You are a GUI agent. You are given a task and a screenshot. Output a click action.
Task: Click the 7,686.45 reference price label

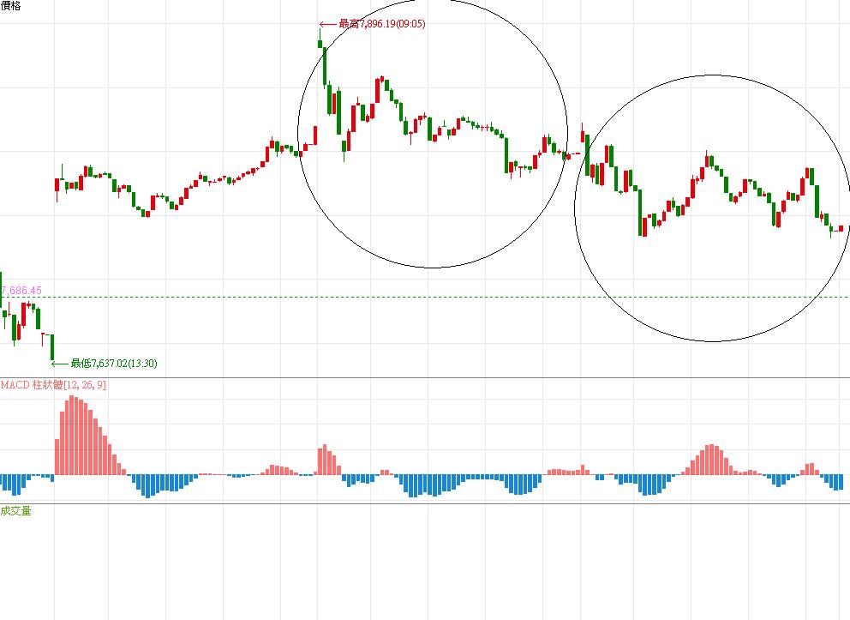click(x=21, y=290)
